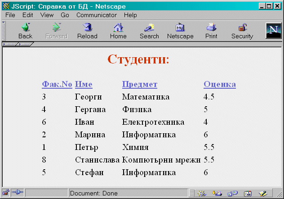Click the name Станислава
This screenshot has height=199, width=284.
(98, 160)
